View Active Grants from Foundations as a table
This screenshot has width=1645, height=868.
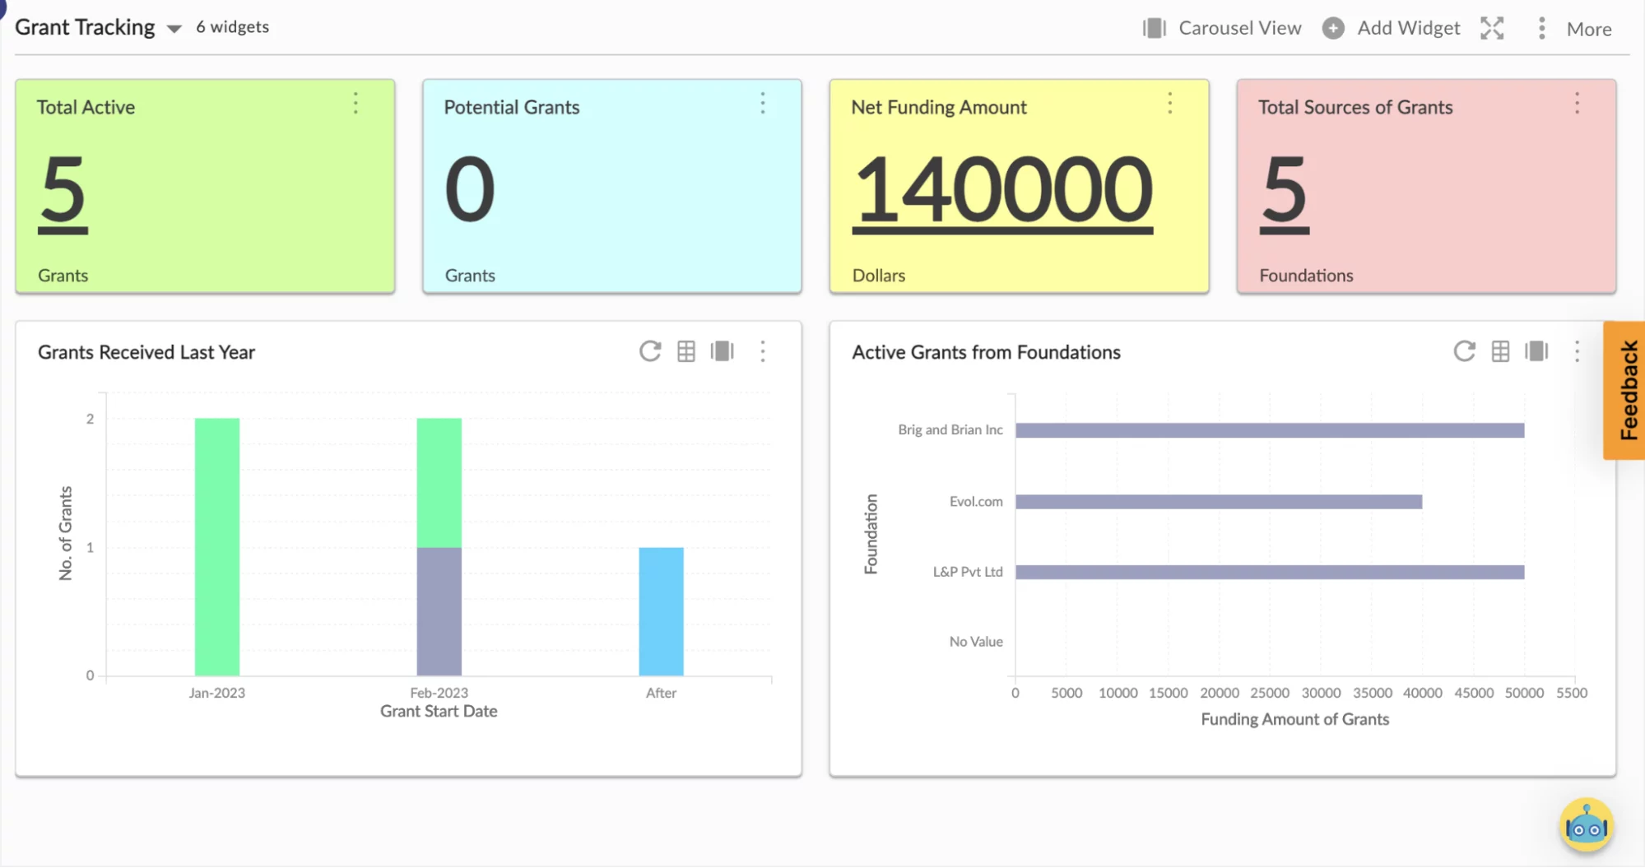click(x=1500, y=351)
